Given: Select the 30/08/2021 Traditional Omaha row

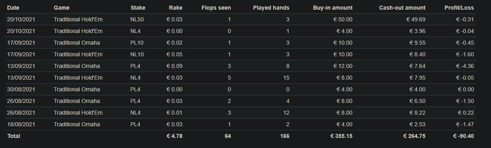Looking at the screenshot, I should [241, 89].
